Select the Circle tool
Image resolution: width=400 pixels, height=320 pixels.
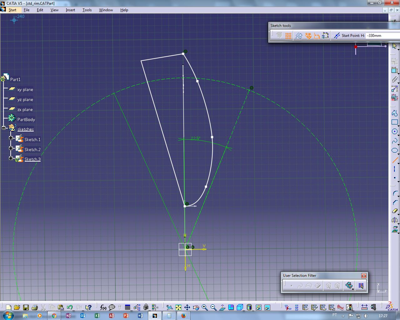[x=394, y=132]
